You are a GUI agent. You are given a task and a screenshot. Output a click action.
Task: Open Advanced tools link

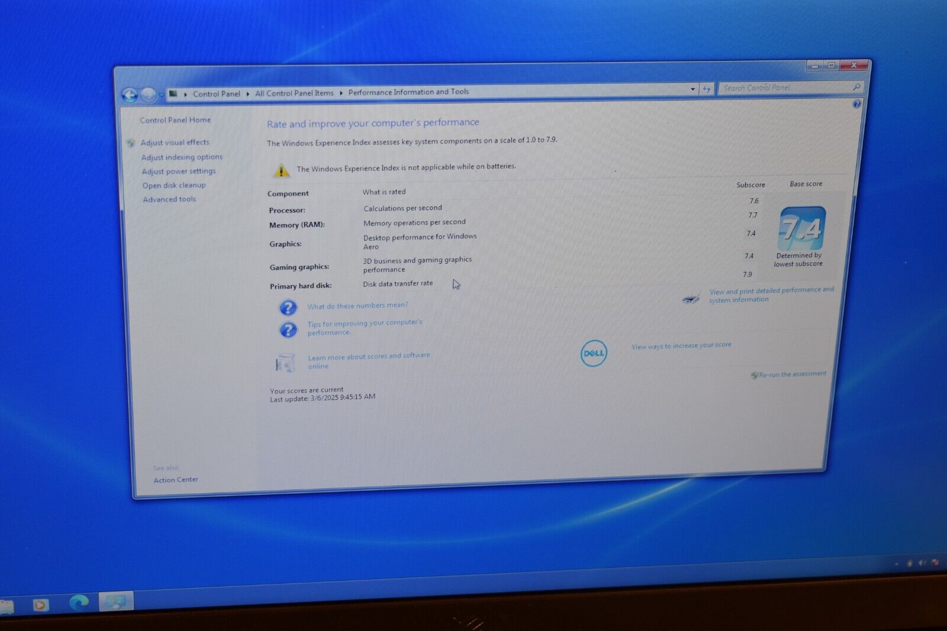(x=169, y=199)
